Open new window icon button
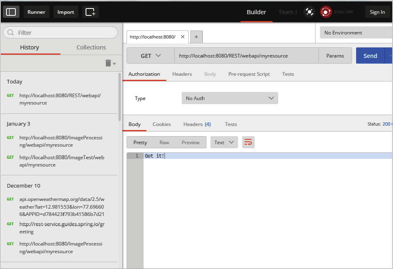Screen dimensions: 393x269 coord(90,12)
